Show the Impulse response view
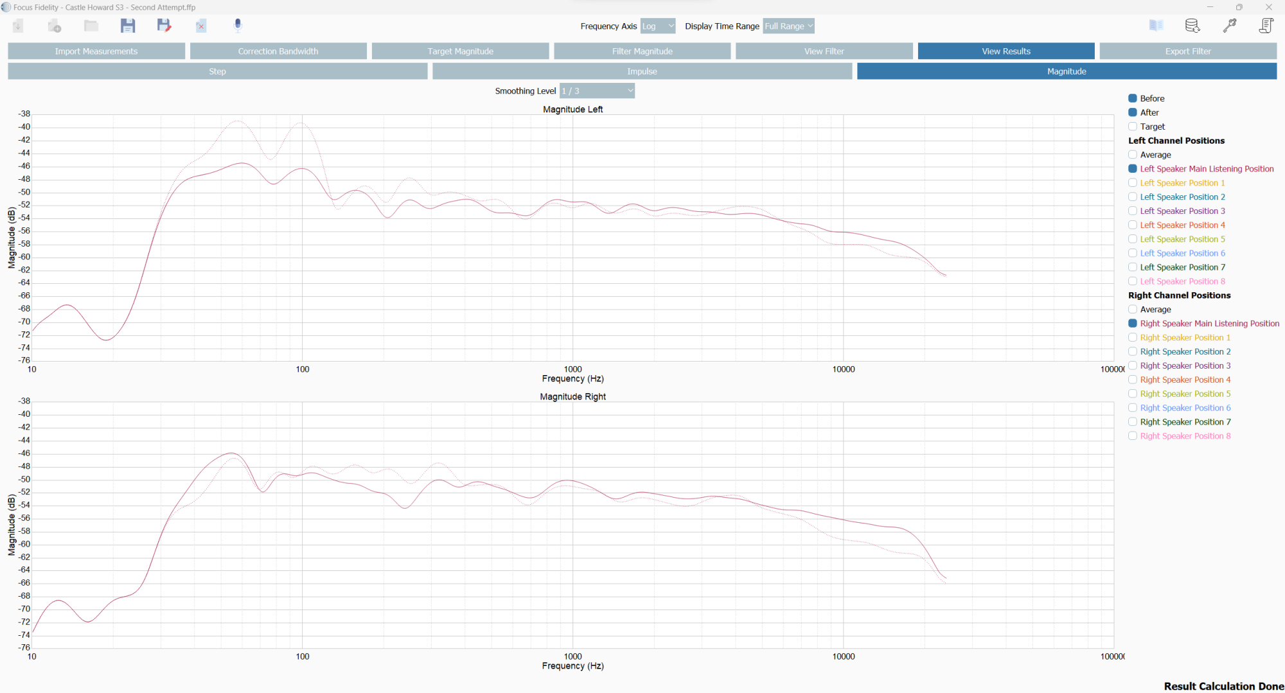 pyautogui.click(x=642, y=71)
